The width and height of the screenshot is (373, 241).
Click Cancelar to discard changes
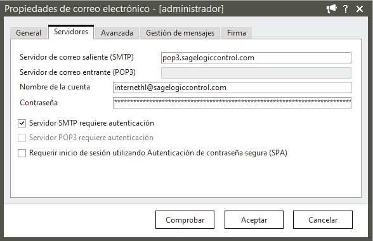(323, 220)
